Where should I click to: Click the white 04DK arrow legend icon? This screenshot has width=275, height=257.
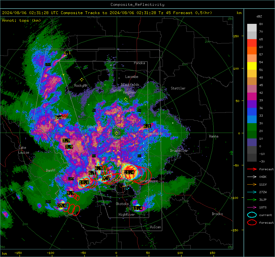[252, 177]
